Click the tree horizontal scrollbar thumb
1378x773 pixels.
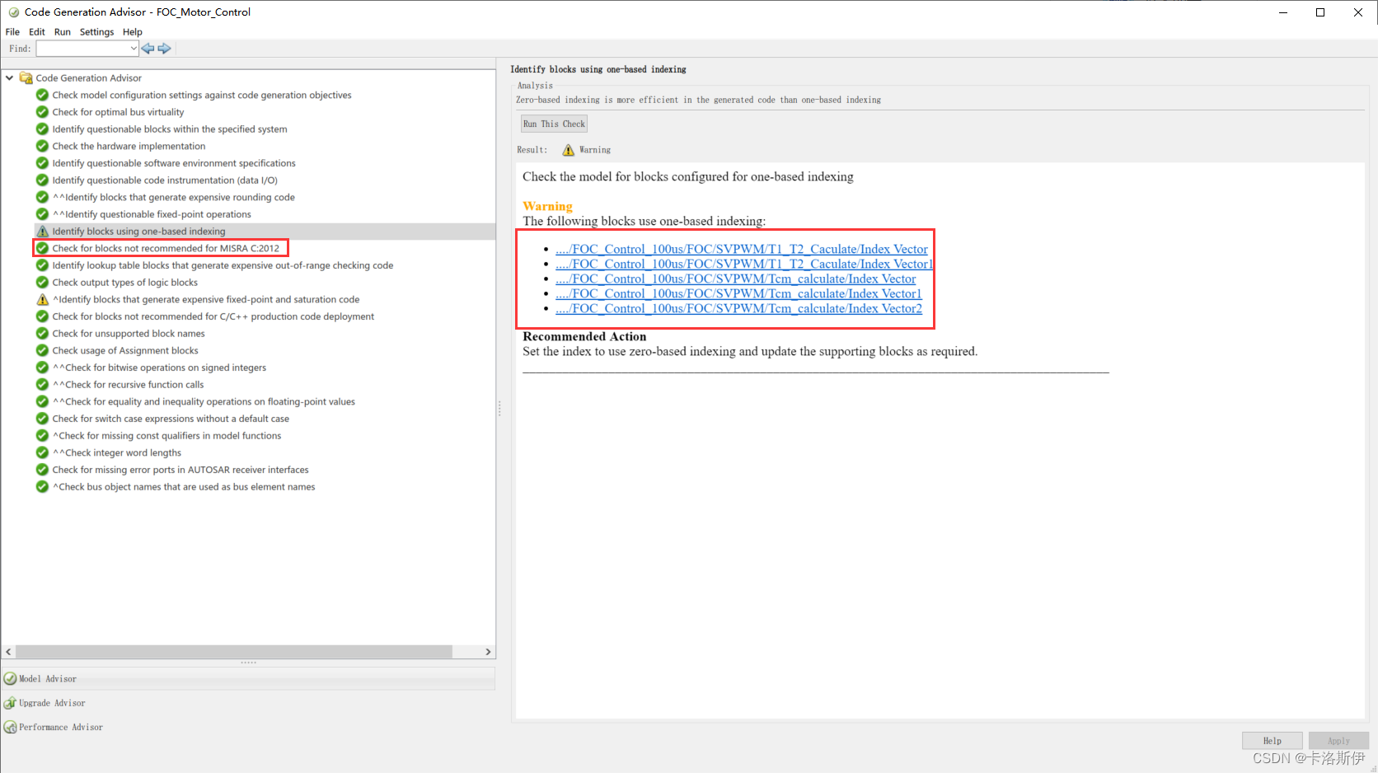pyautogui.click(x=234, y=652)
